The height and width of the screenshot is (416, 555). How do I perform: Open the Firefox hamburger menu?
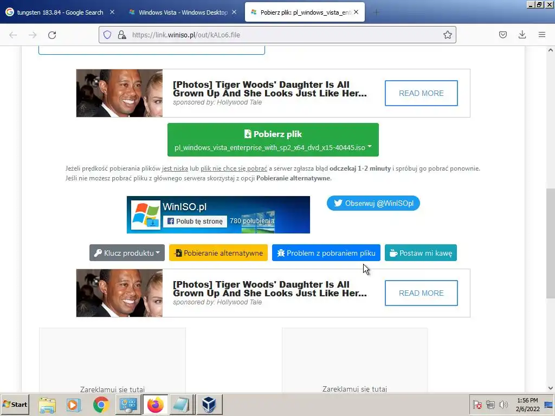[x=541, y=35]
